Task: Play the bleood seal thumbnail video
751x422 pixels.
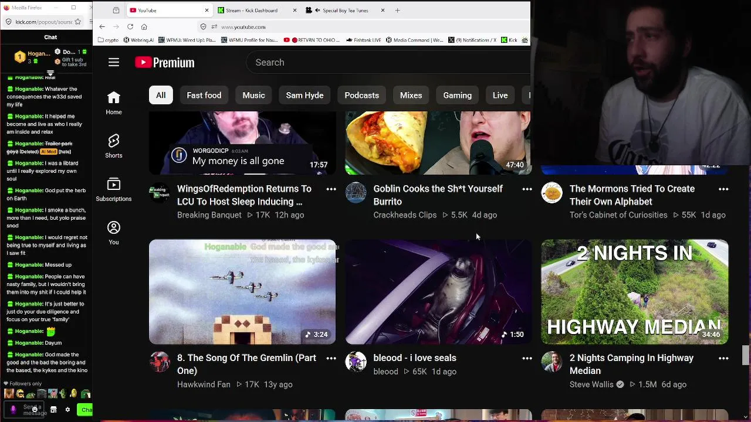Action: pyautogui.click(x=438, y=291)
